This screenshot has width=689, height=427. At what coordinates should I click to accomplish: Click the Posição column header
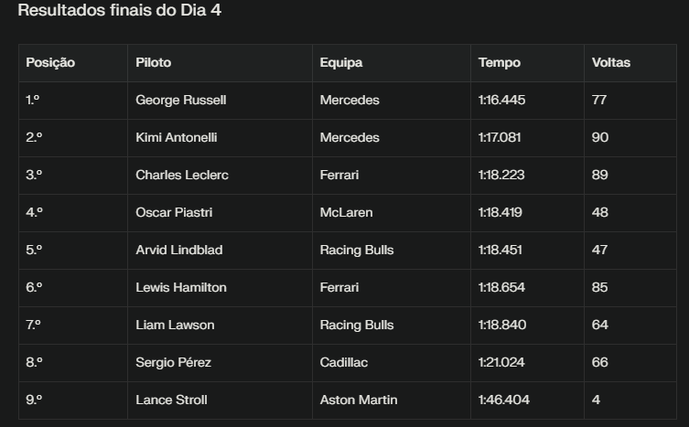50,63
